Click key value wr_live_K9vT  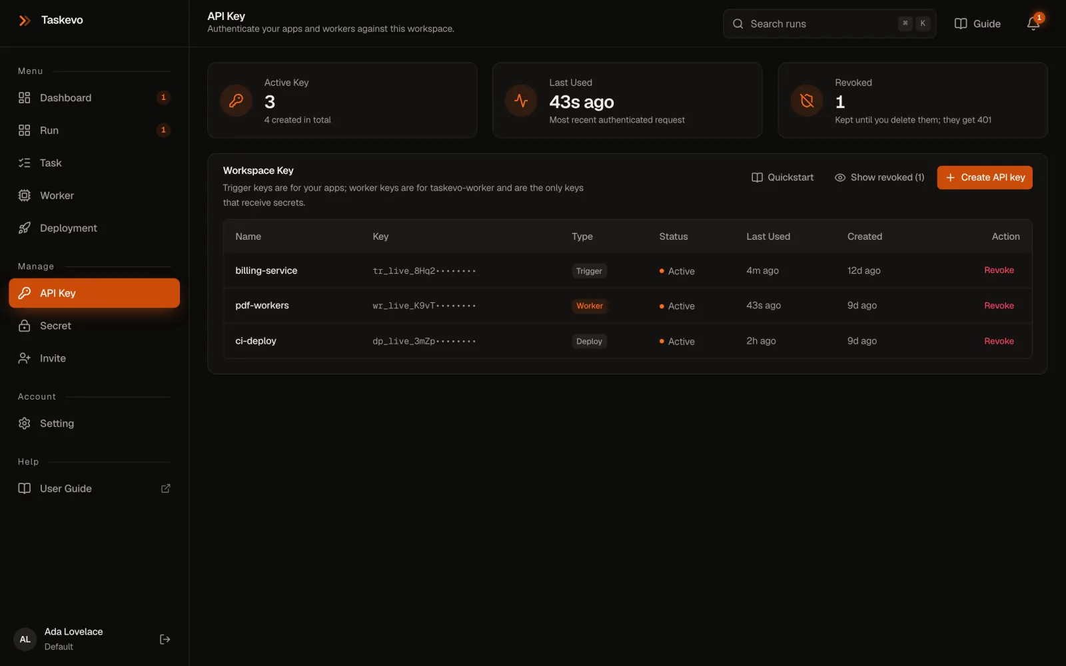424,306
